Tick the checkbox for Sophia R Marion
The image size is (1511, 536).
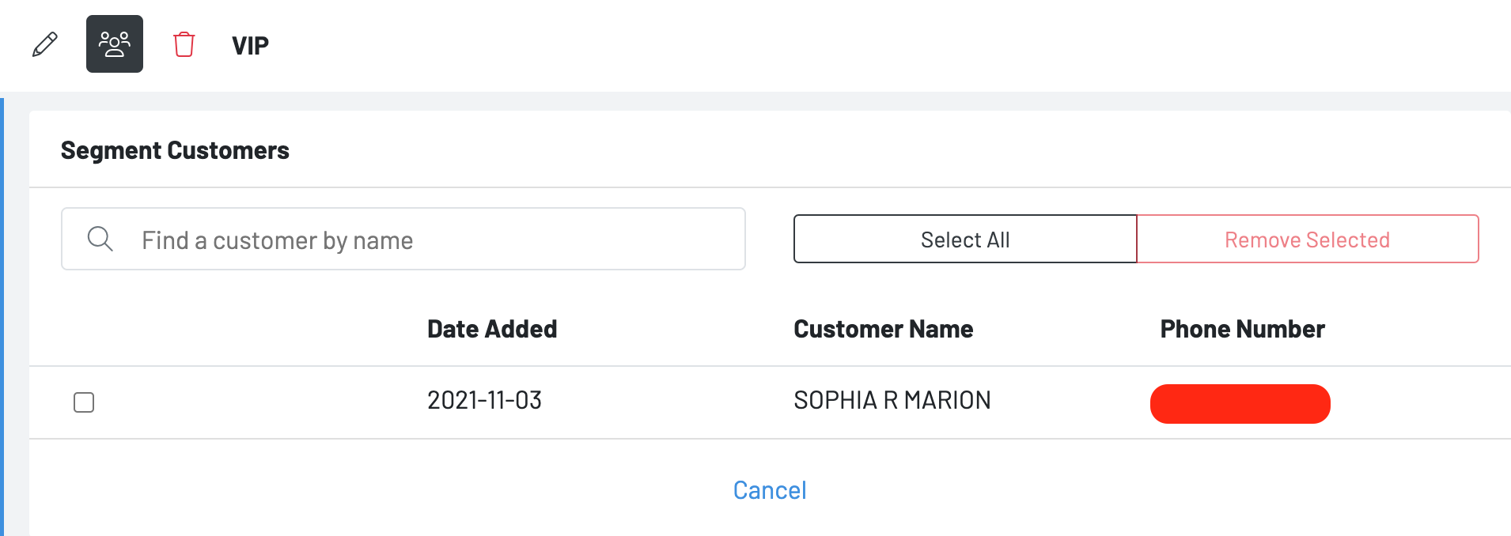click(x=84, y=402)
